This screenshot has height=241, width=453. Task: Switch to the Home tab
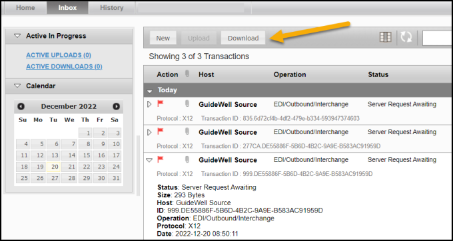[x=25, y=8]
